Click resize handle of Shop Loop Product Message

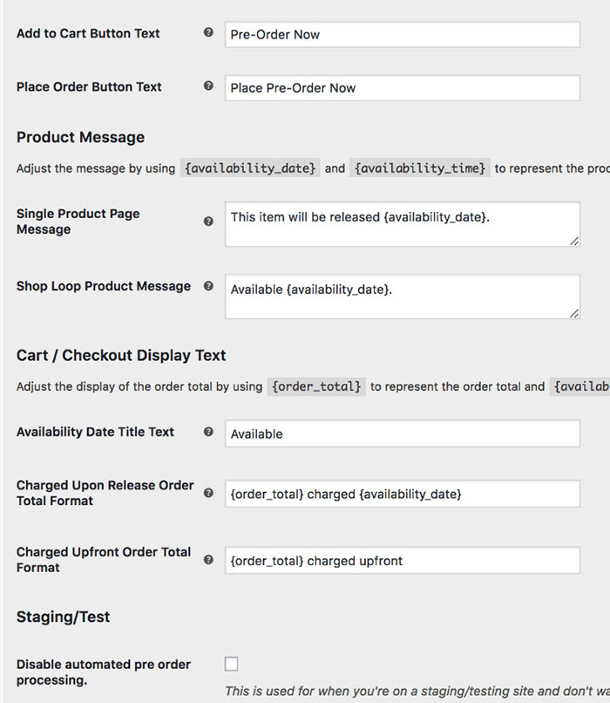pos(574,312)
